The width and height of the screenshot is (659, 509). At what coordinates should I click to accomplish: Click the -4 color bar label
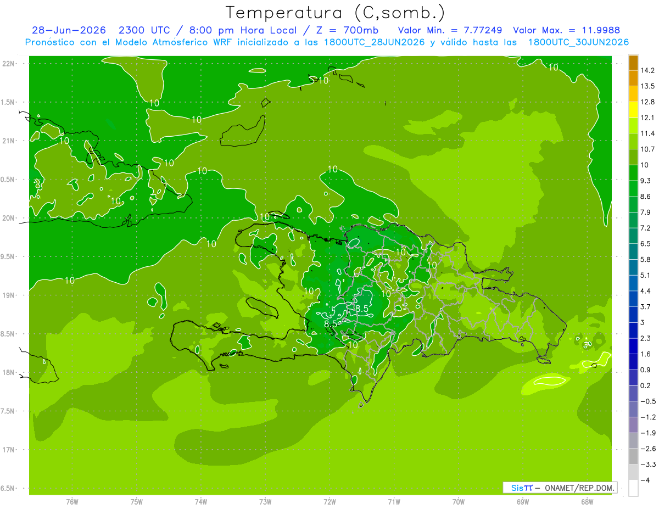pos(645,480)
